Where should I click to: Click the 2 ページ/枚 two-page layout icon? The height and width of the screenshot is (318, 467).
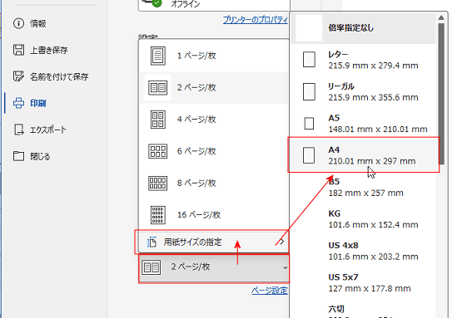pyautogui.click(x=158, y=88)
